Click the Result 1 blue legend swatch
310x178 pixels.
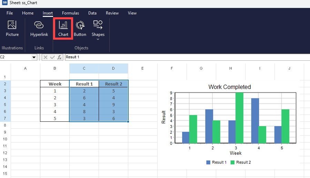point(208,162)
